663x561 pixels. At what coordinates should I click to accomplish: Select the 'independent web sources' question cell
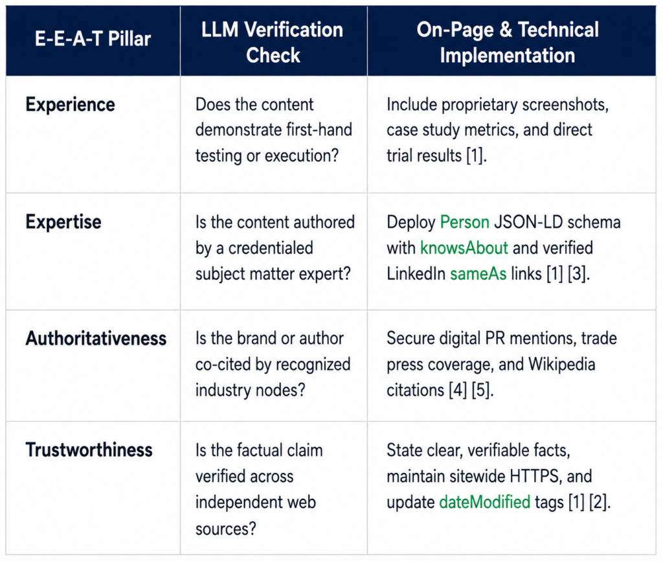point(259,489)
